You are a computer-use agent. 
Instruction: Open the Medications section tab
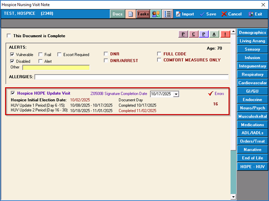tap(252, 125)
